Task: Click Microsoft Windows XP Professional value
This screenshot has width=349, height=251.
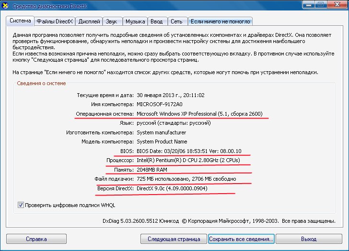Action: (x=199, y=114)
